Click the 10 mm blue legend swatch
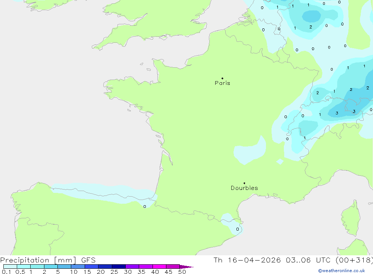 (78, 267)
